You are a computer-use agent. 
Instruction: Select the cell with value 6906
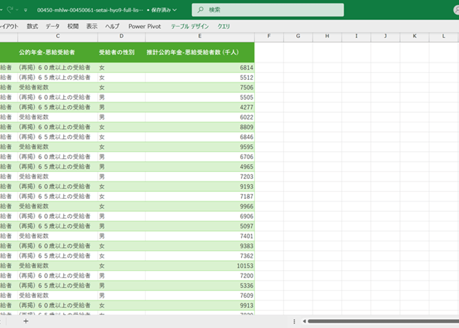[x=200, y=216]
